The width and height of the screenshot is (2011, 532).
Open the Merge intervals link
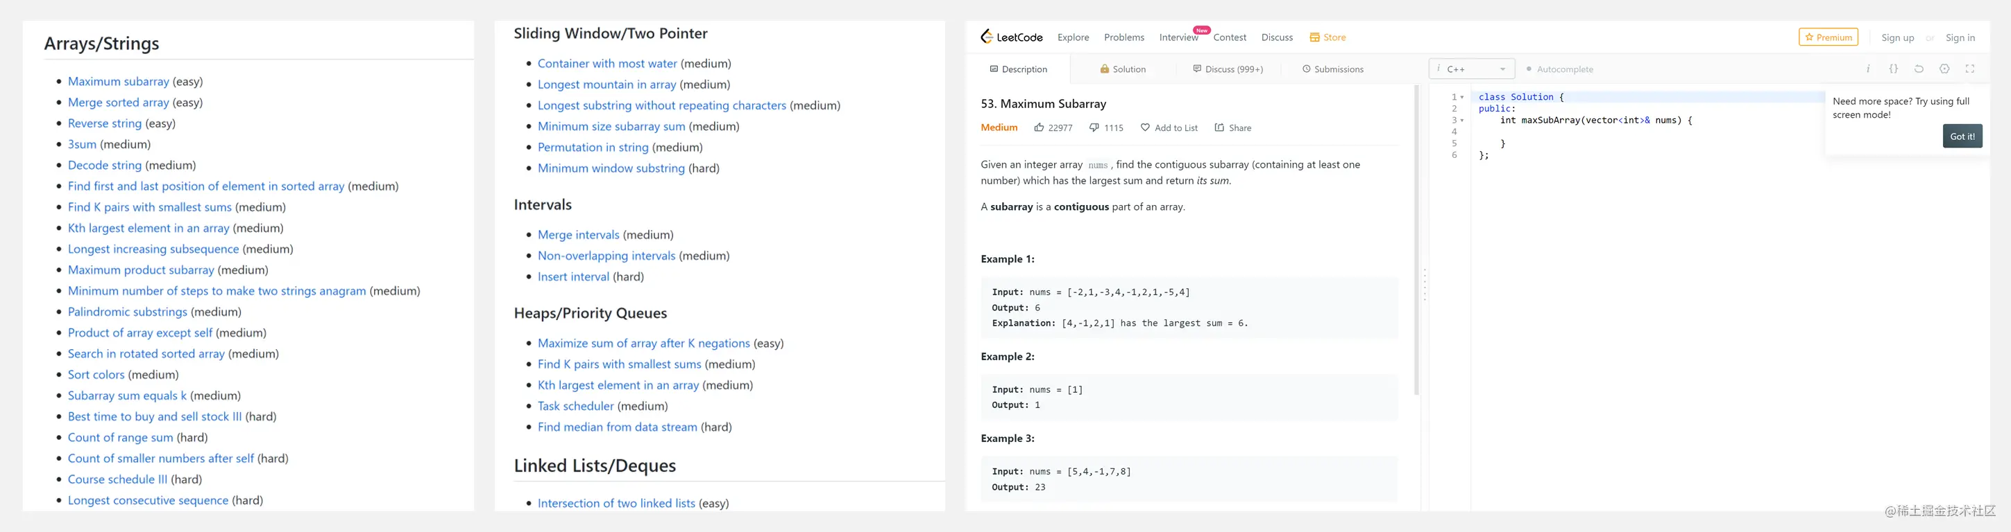click(579, 234)
